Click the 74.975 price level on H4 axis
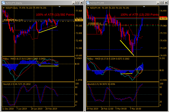The image size is (169, 112). point(163,55)
